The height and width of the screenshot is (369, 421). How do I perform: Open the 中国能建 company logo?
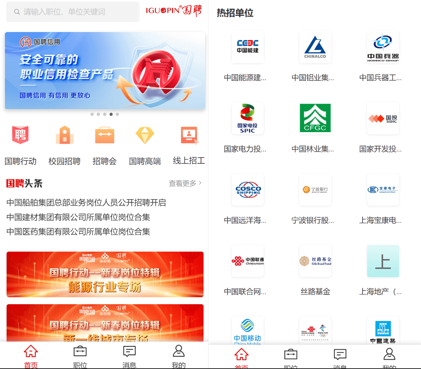(247, 47)
